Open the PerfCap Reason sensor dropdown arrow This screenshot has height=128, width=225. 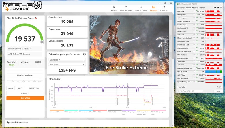pos(194,71)
